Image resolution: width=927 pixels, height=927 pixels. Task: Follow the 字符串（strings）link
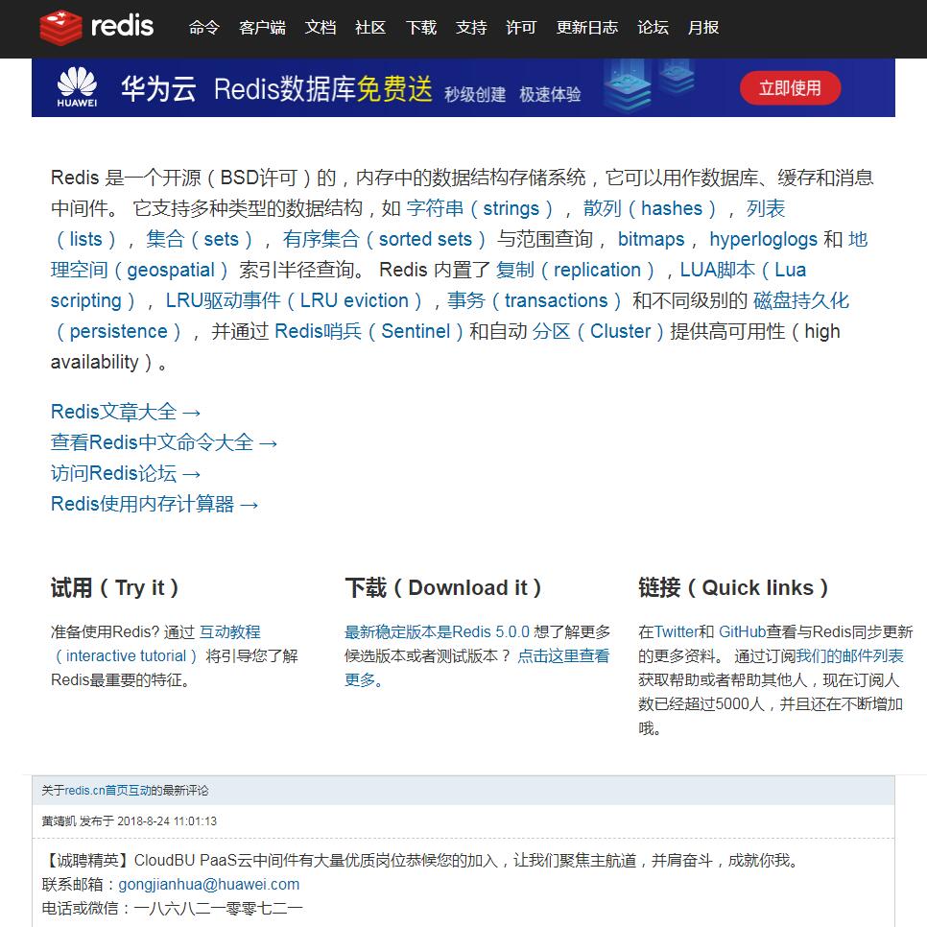click(x=480, y=208)
